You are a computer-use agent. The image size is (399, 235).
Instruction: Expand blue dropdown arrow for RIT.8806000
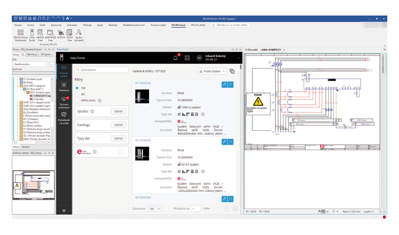[230, 85]
